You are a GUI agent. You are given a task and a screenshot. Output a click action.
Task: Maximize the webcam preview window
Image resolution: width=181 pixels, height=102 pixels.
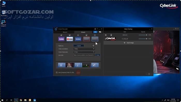pos(176,29)
